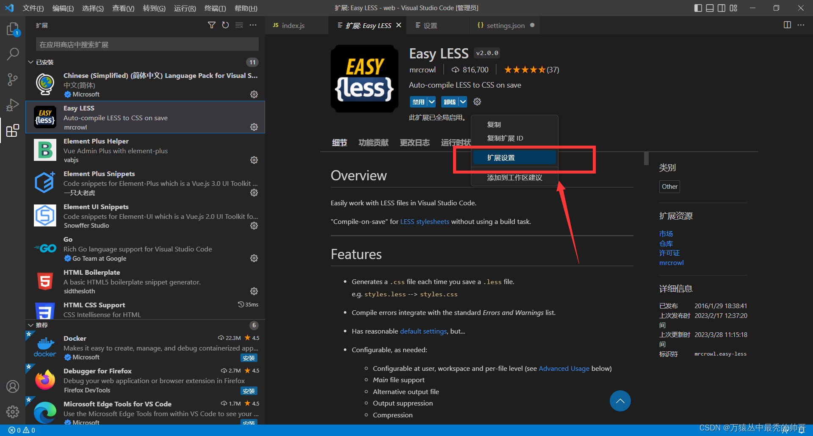Switch to the settings.json tab

pos(505,25)
